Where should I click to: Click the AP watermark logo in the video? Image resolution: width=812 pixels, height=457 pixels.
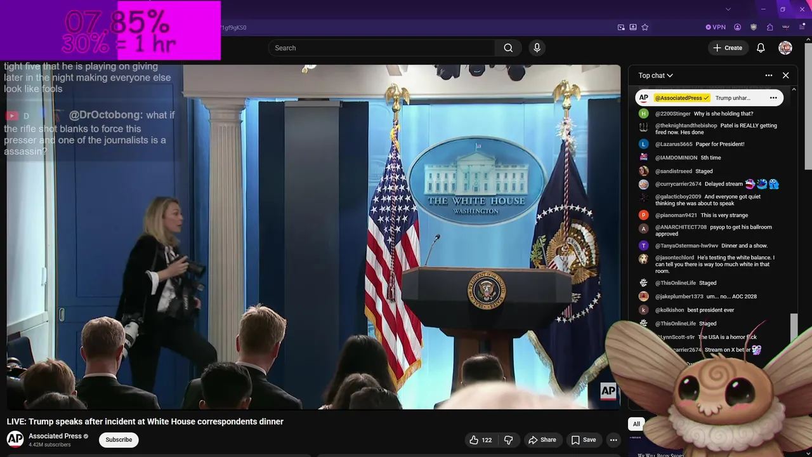click(608, 391)
